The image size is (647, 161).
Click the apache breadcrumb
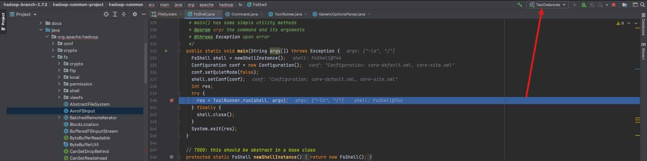(206, 5)
